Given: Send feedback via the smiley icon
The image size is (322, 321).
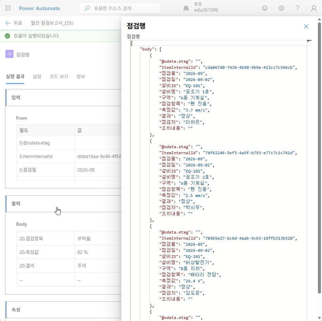Looking at the screenshot, I should pos(265,8).
